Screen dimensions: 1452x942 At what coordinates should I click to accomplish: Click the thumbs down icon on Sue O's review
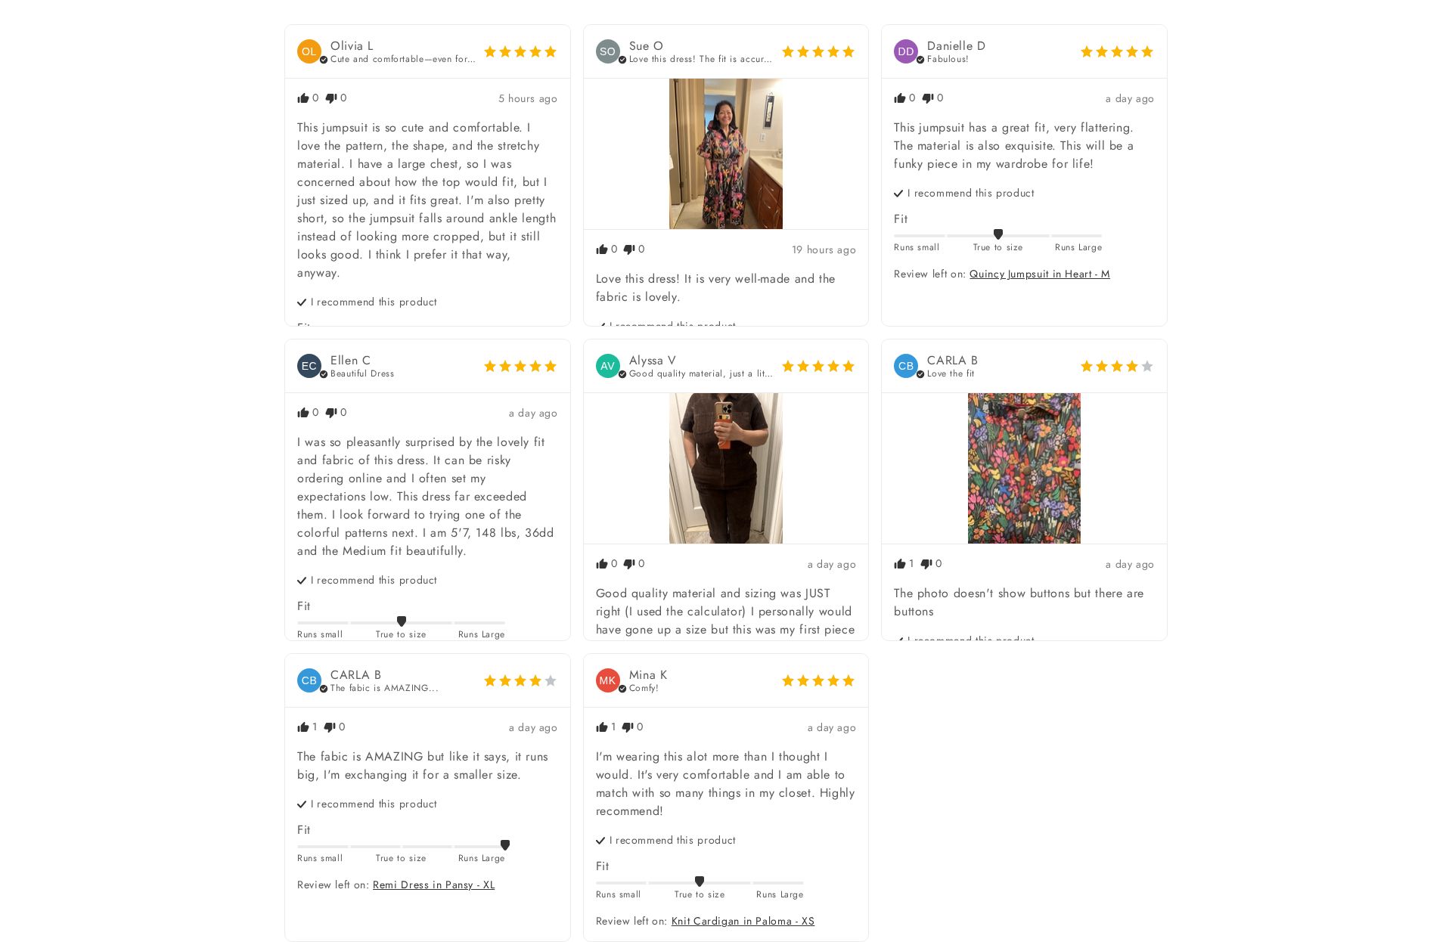click(x=630, y=249)
